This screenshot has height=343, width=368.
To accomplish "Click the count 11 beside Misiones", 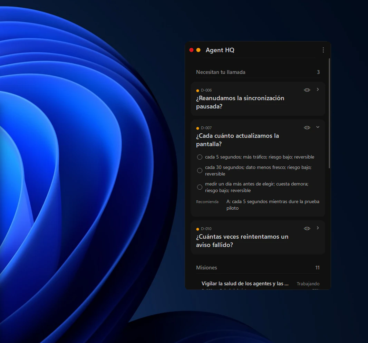I will click(317, 268).
